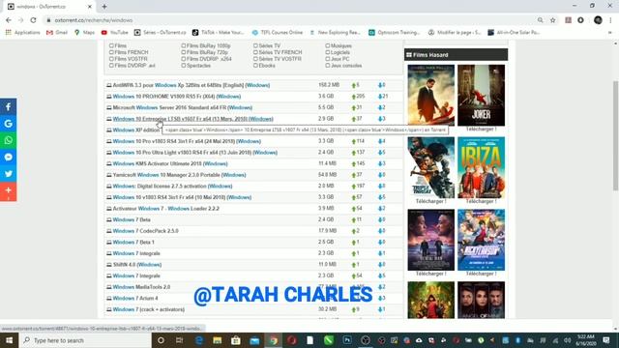
Task: Click the Windows taskbar search box
Action: (x=85, y=340)
